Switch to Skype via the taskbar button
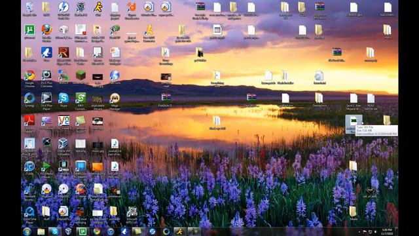Viewport: 419px width, 236px height. [54, 231]
